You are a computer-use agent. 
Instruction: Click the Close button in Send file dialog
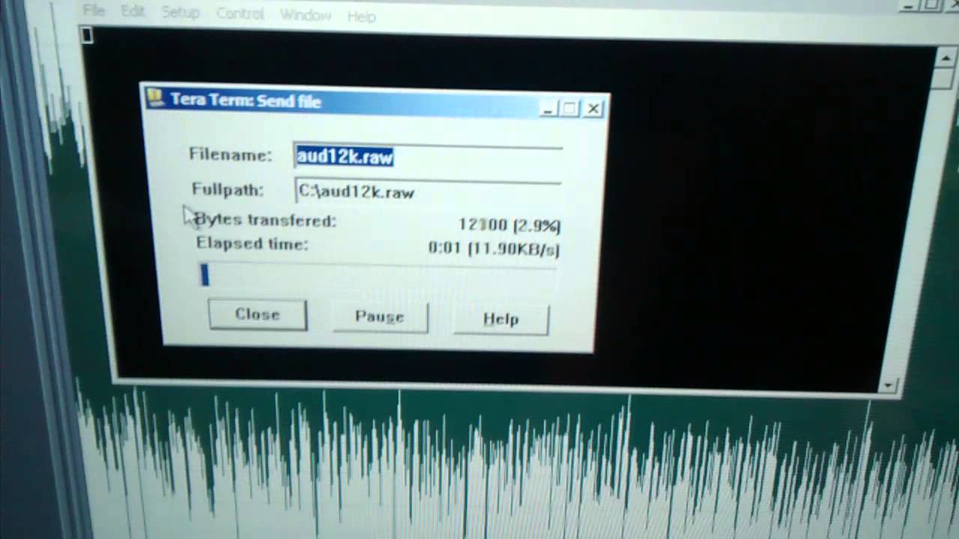click(x=258, y=315)
